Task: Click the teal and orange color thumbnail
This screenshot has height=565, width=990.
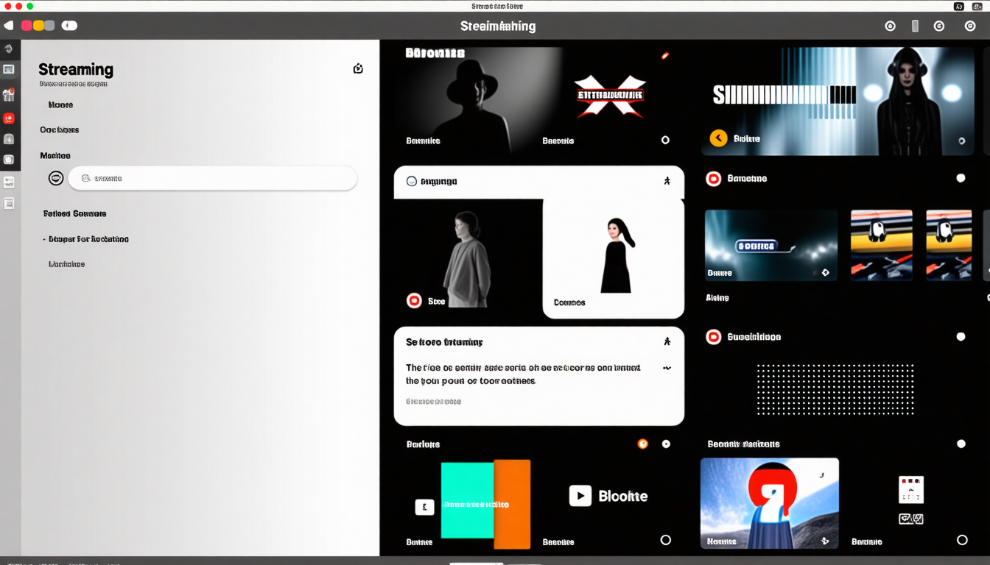Action: pyautogui.click(x=485, y=504)
